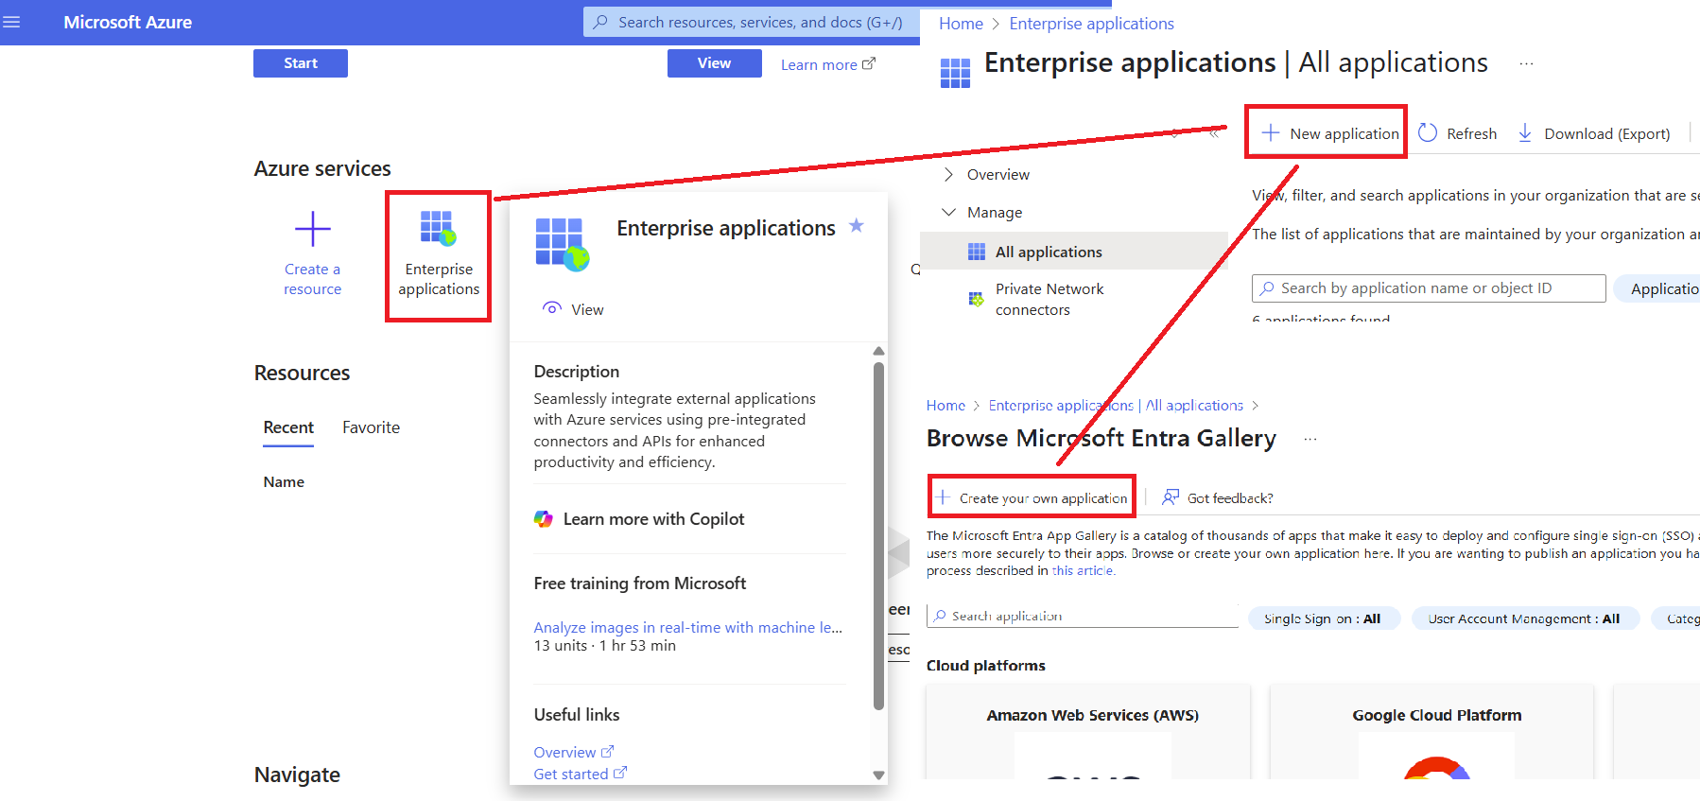Focus Search by application name field

coord(1429,288)
